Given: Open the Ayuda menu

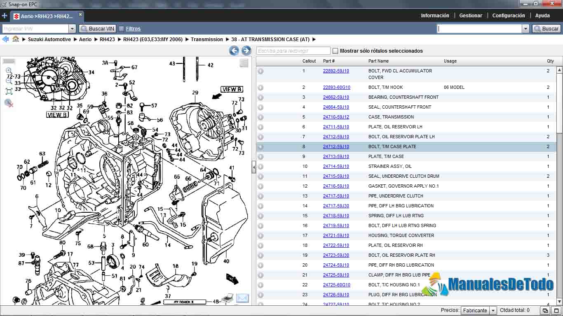Looking at the screenshot, I should [542, 16].
